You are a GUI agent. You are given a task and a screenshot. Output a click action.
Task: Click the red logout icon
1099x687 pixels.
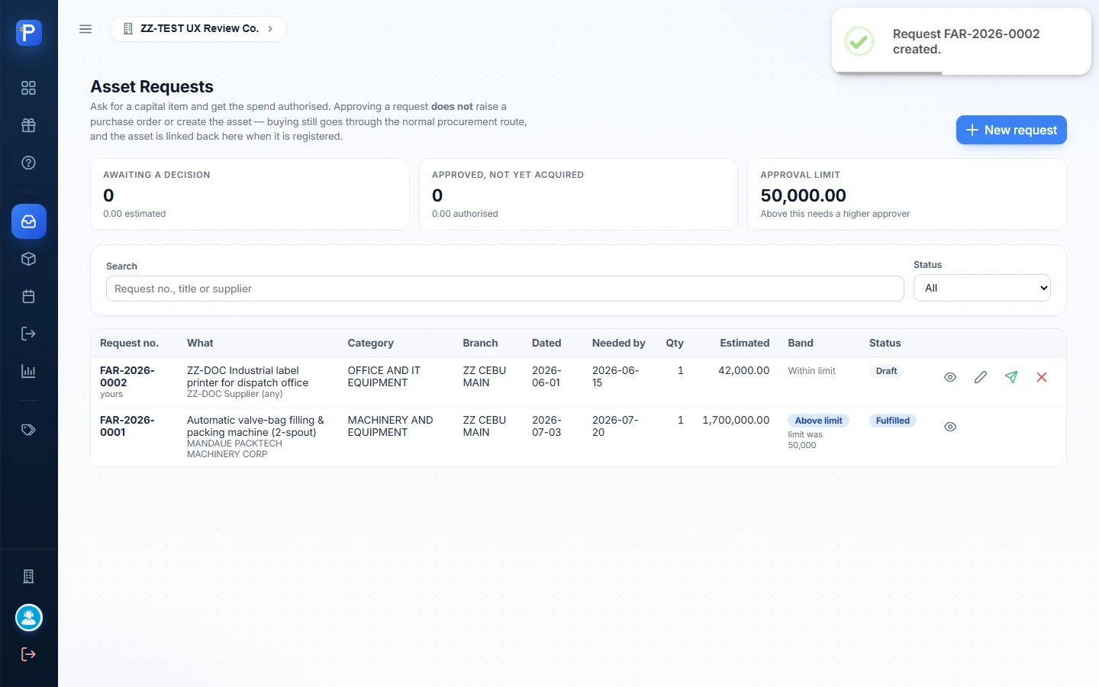pos(28,654)
